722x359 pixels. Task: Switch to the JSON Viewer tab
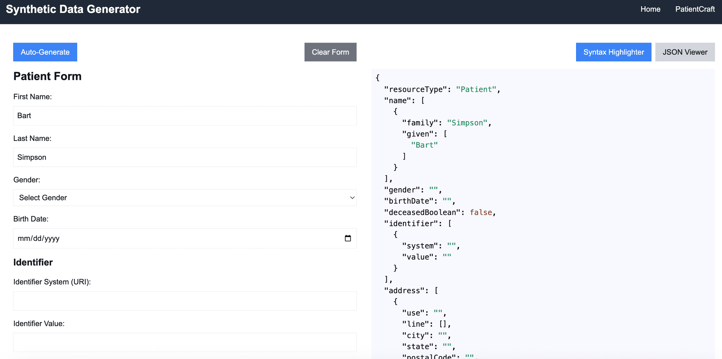(x=685, y=52)
